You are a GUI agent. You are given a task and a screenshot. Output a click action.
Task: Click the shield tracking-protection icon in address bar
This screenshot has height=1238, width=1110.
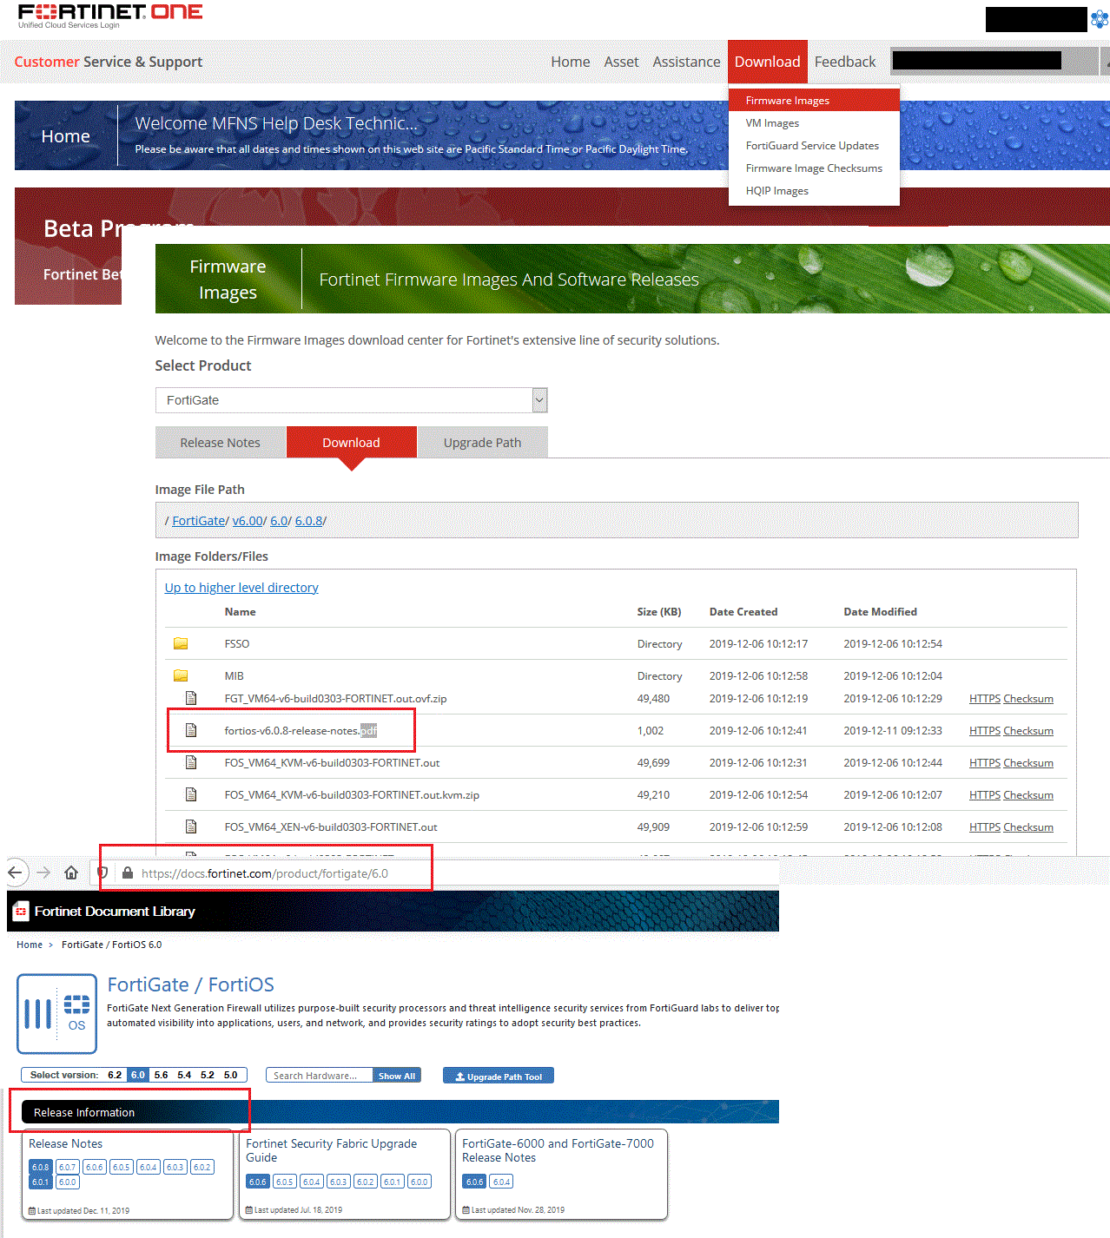102,873
